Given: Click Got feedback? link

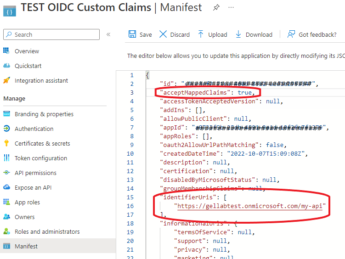Looking at the screenshot, I should (x=317, y=35).
